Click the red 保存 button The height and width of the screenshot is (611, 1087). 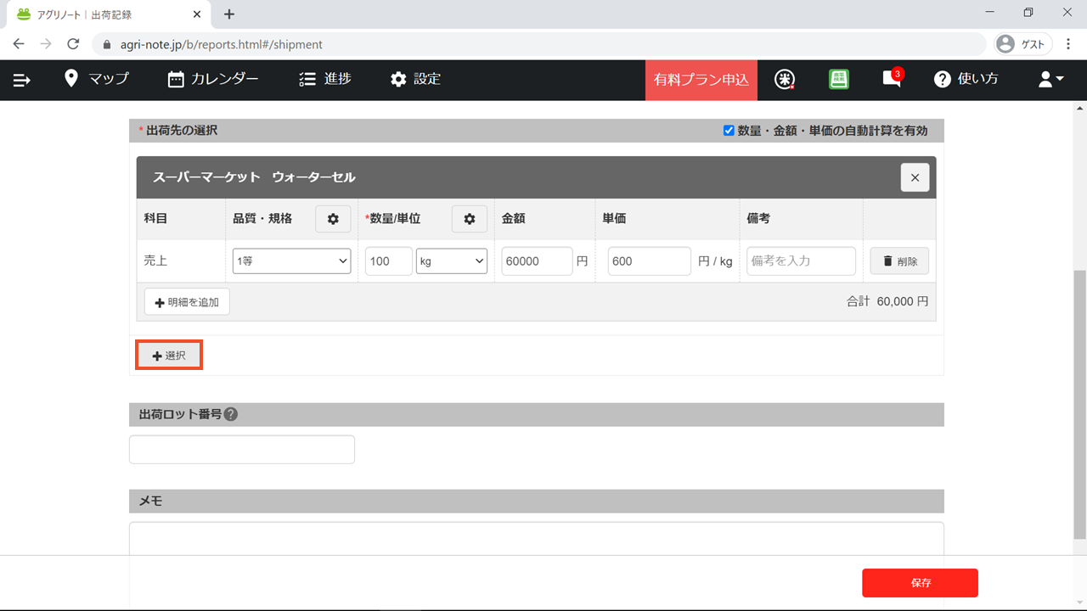pos(920,583)
